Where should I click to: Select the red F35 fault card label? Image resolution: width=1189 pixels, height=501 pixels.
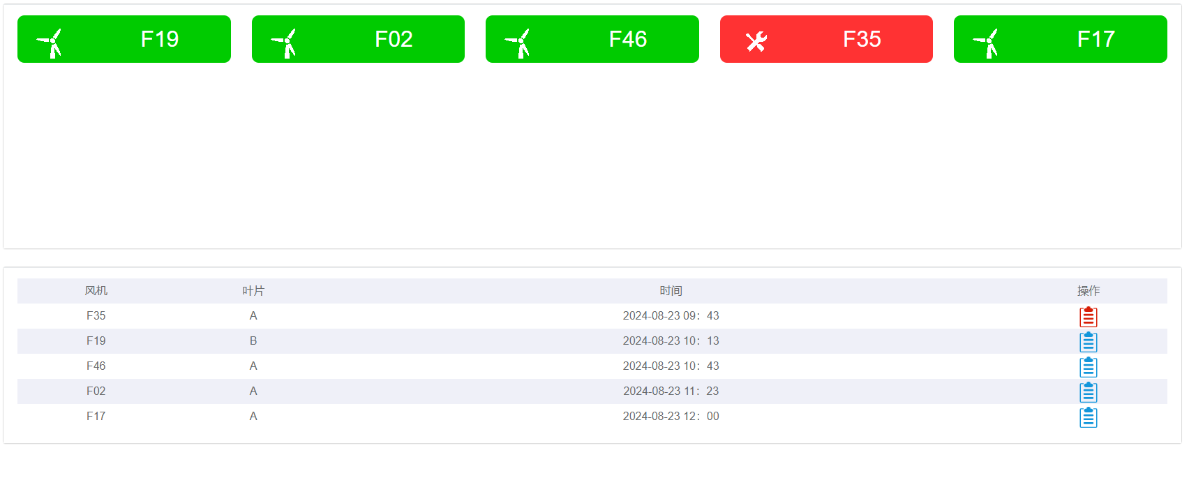click(x=862, y=39)
